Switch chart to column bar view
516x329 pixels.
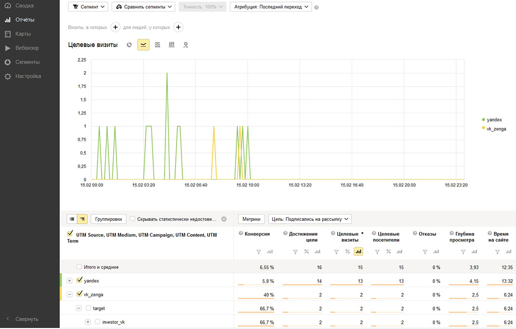[171, 45]
